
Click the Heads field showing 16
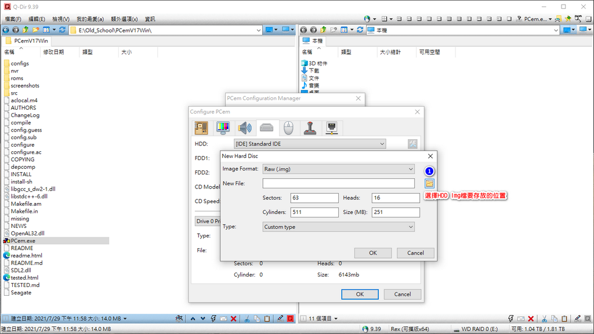coord(396,198)
